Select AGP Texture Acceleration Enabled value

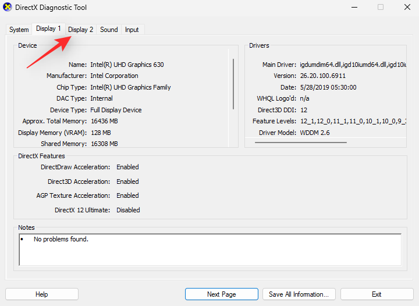(x=127, y=195)
